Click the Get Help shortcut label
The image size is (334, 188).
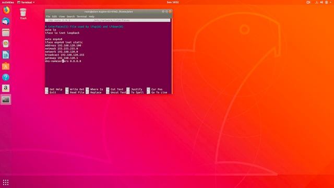pyautogui.click(x=56, y=89)
